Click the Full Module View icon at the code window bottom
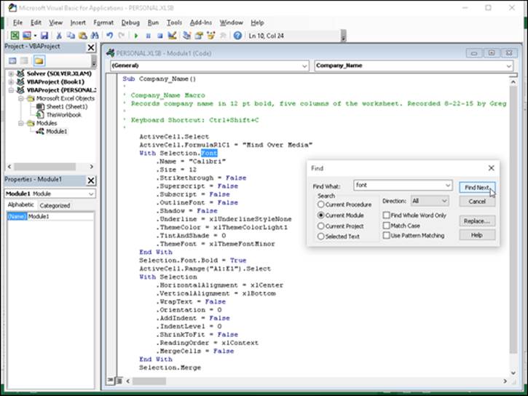Viewport: 528px width, 396px height. click(119, 381)
